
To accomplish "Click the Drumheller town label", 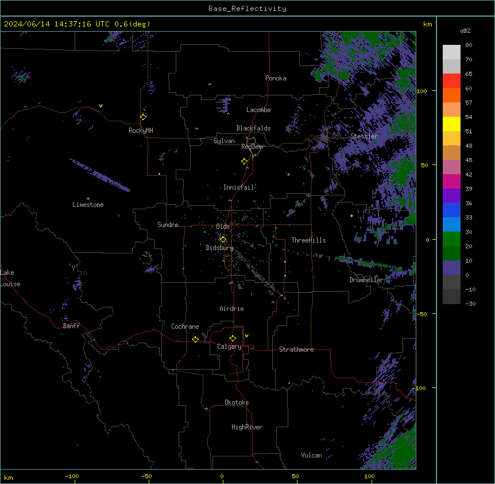I will pos(366,280).
